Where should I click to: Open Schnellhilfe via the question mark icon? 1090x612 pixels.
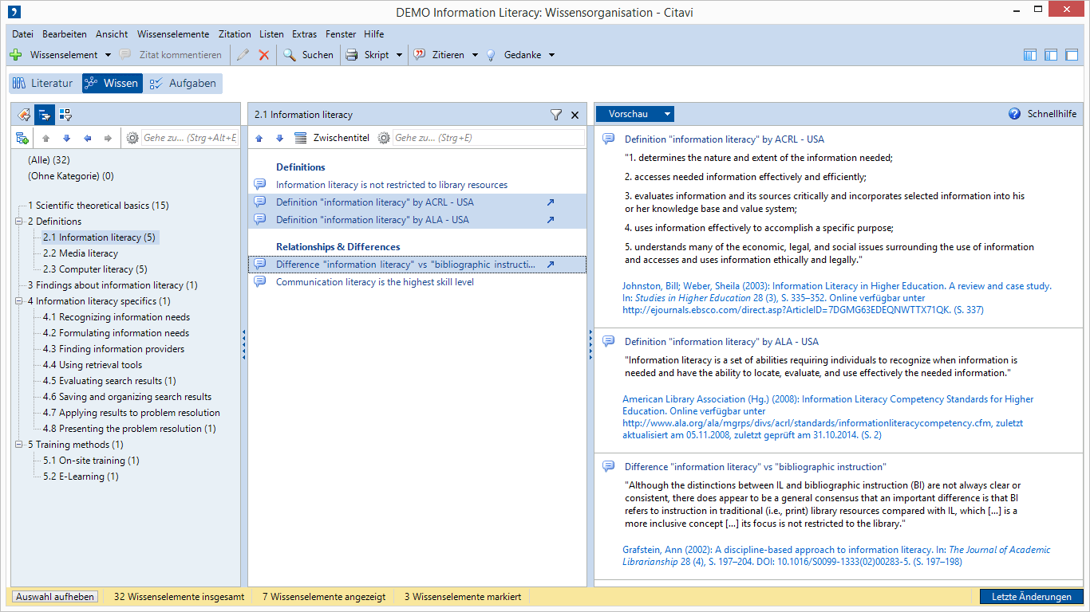point(1014,114)
